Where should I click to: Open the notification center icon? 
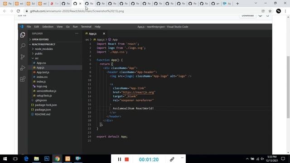283,159
